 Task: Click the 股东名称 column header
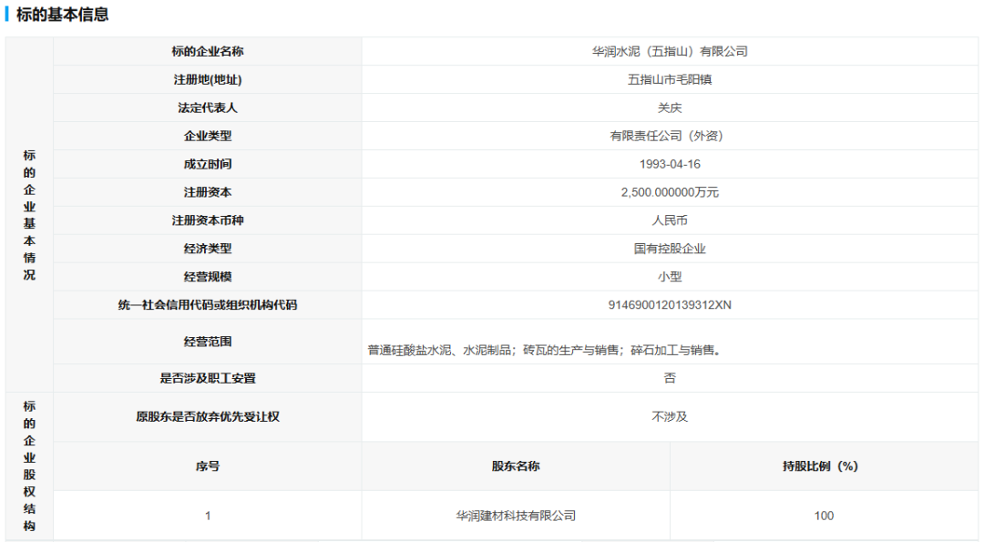pos(516,466)
